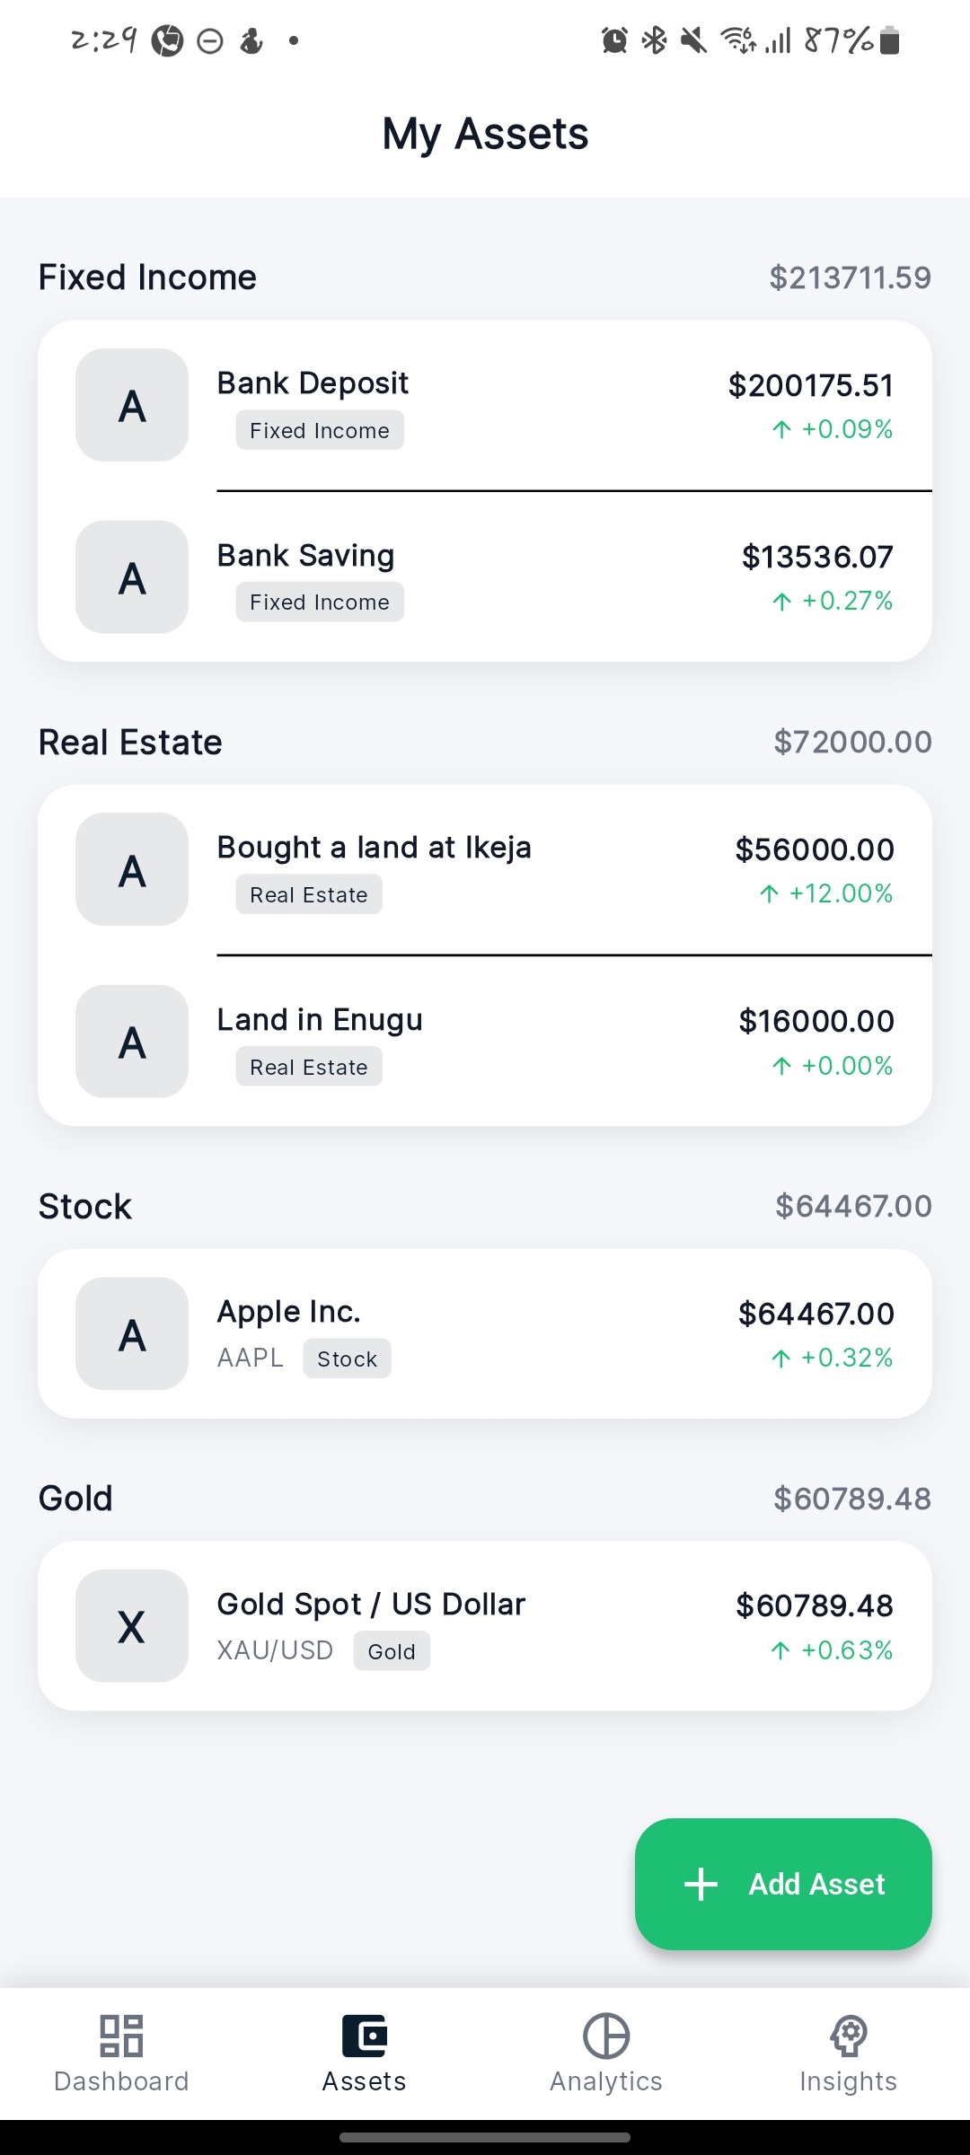Tap the Stock tag beside AAPL
The width and height of the screenshot is (970, 2155).
[x=347, y=1359]
